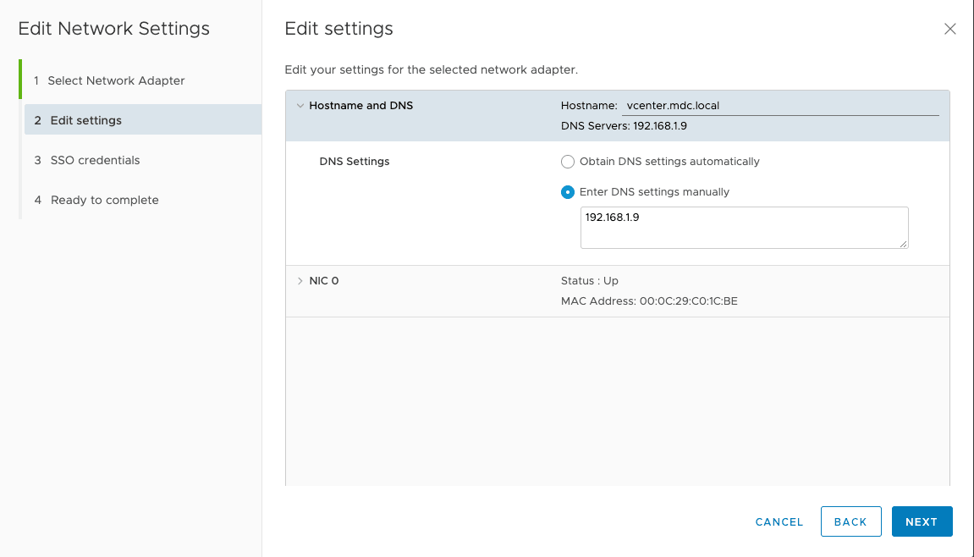Click the NIC 0 row label
This screenshot has height=557, width=974.
(324, 281)
